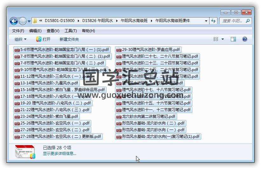The height and width of the screenshot is (169, 261).
Task: Select PDF icon of 27-28 玄空风水（二）更新版
Action: pos(17,137)
